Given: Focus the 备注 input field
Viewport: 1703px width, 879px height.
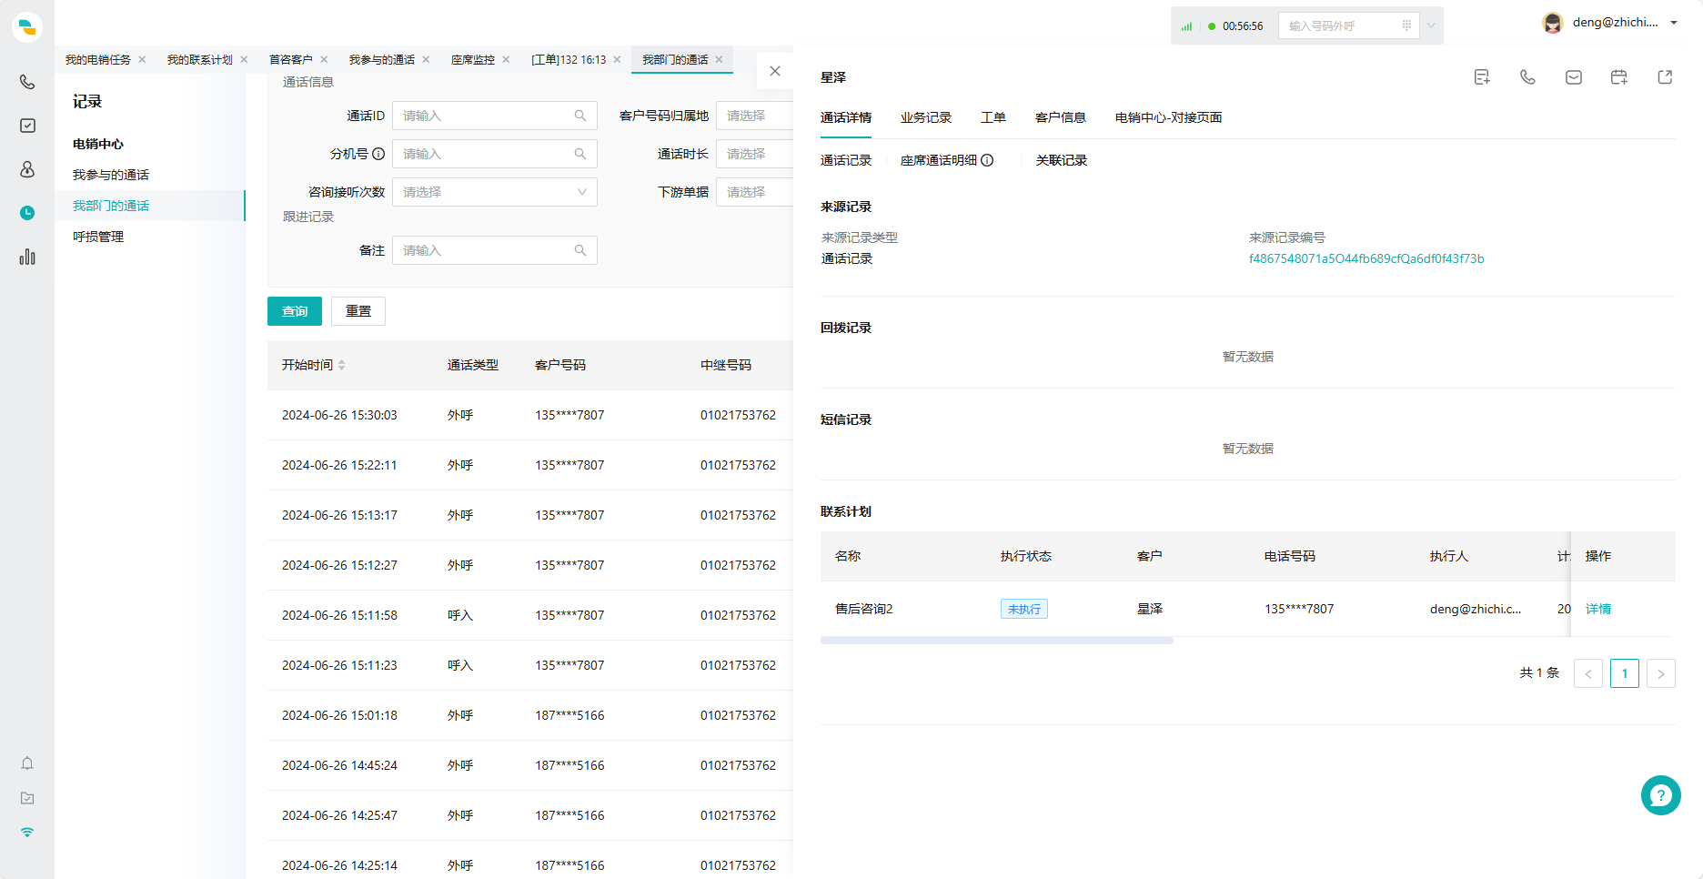Looking at the screenshot, I should point(494,250).
